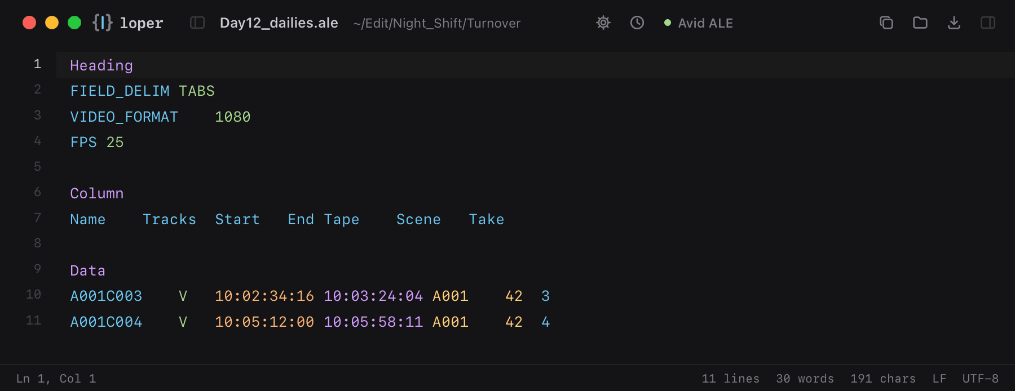1015x391 pixels.
Task: Download the file with the download icon
Action: 954,23
